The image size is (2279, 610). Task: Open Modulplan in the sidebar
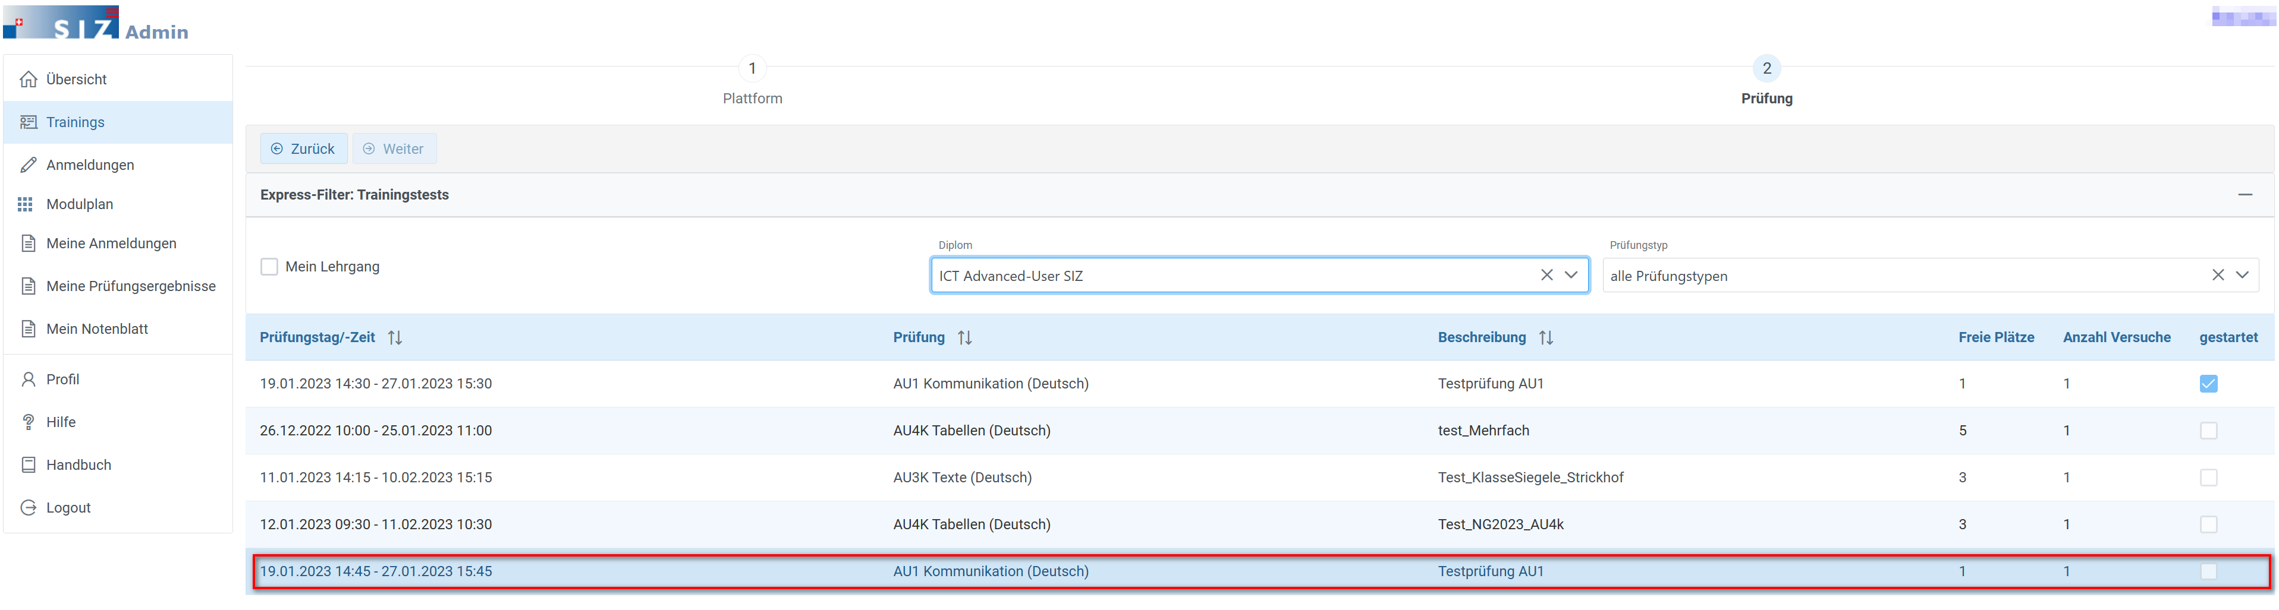118,204
